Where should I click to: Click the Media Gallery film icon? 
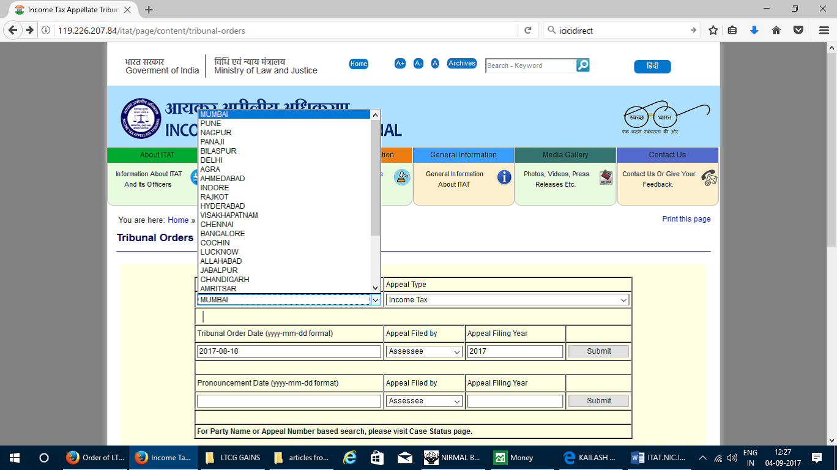pyautogui.click(x=606, y=177)
